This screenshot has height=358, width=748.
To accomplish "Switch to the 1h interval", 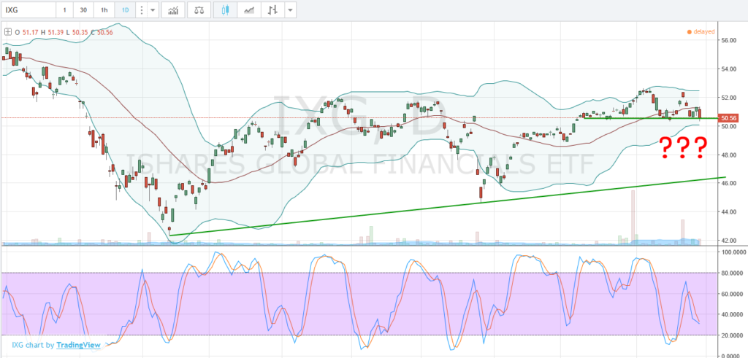I will [105, 11].
